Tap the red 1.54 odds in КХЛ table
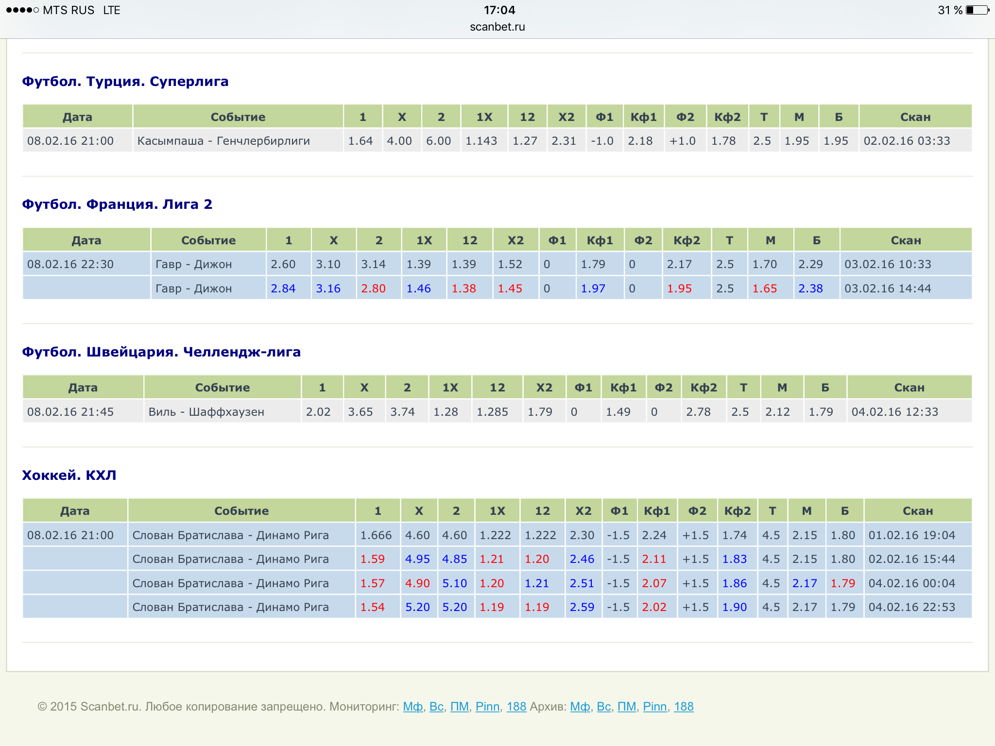The height and width of the screenshot is (746, 995). pyautogui.click(x=372, y=607)
